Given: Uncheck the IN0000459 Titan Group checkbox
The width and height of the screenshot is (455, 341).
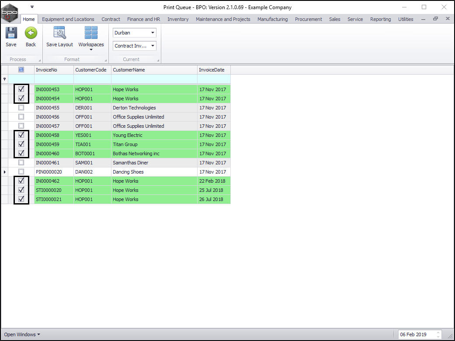Looking at the screenshot, I should (21, 144).
